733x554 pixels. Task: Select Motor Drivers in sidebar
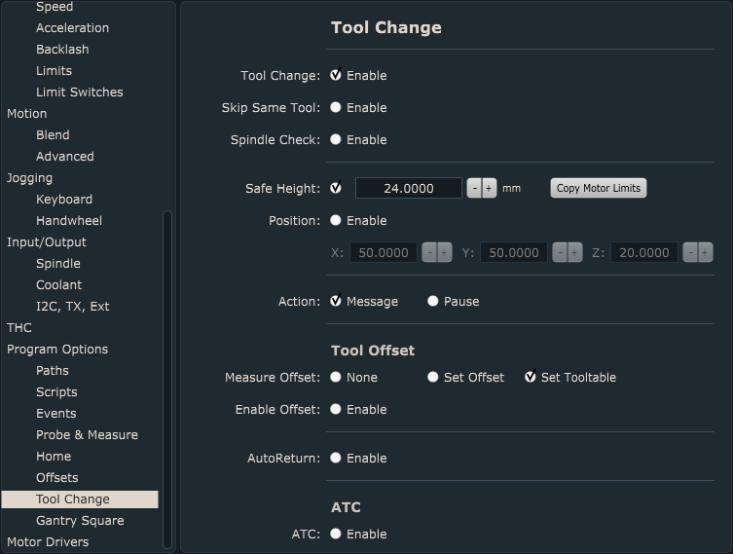click(48, 541)
